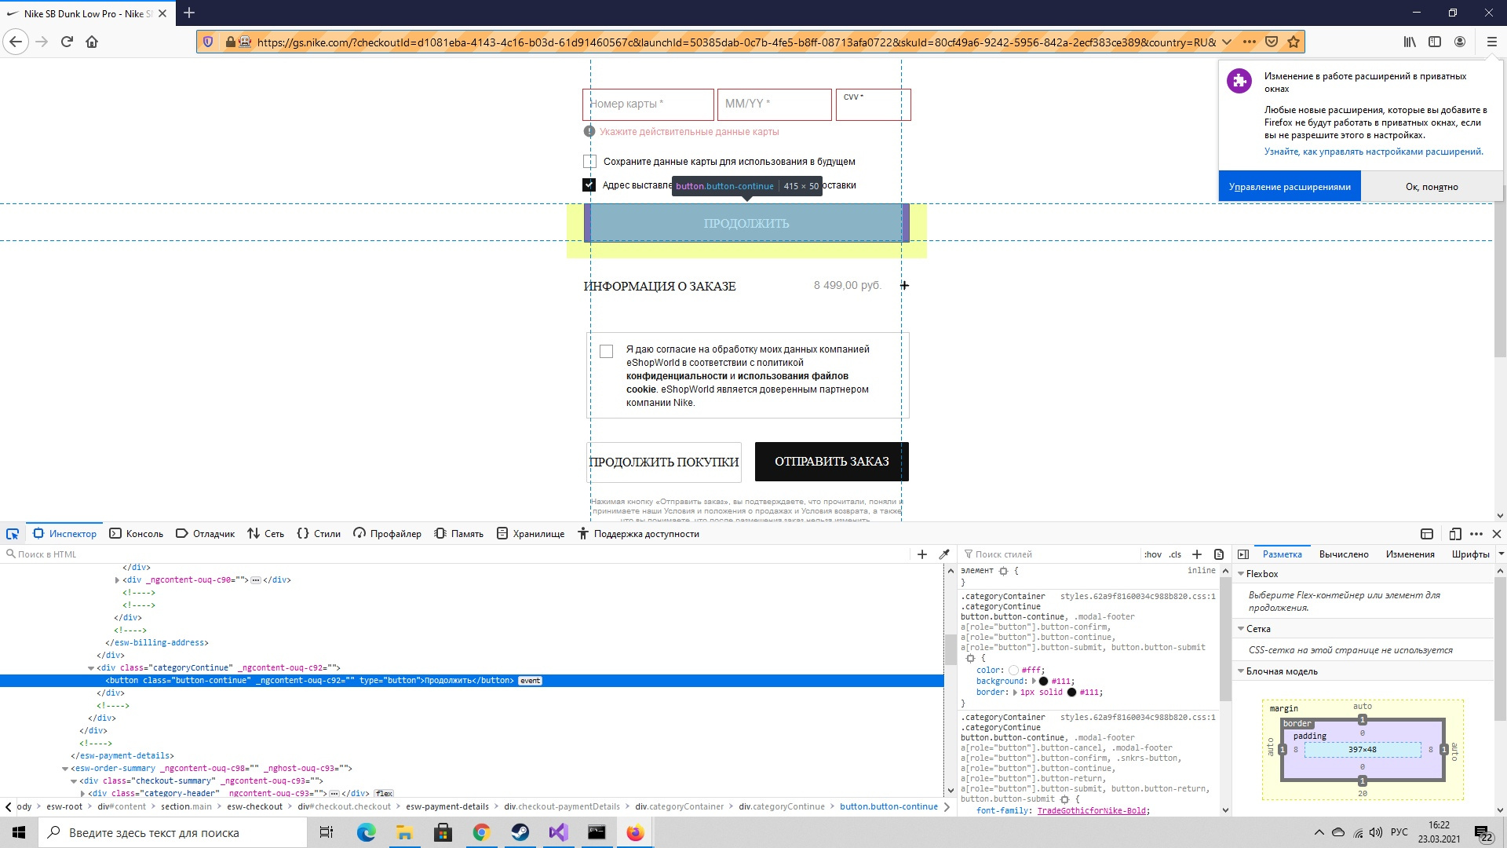Click the background #111 color swatch
This screenshot has height=848, width=1507.
(x=1043, y=682)
